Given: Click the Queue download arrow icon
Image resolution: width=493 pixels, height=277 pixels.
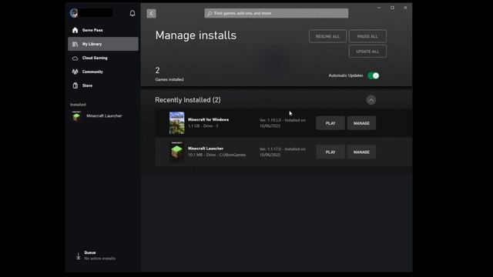Looking at the screenshot, I should (x=79, y=256).
